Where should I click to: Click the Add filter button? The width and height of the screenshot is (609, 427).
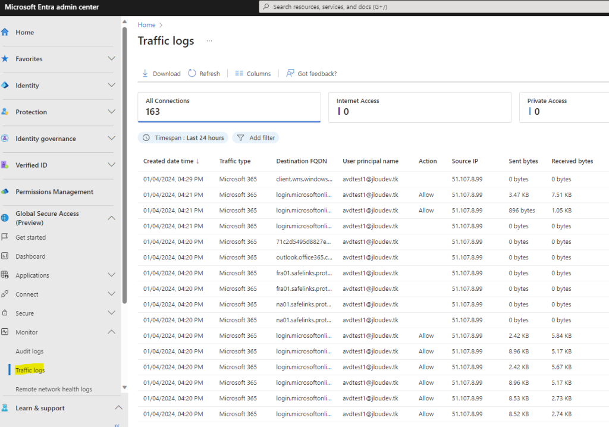[256, 137]
